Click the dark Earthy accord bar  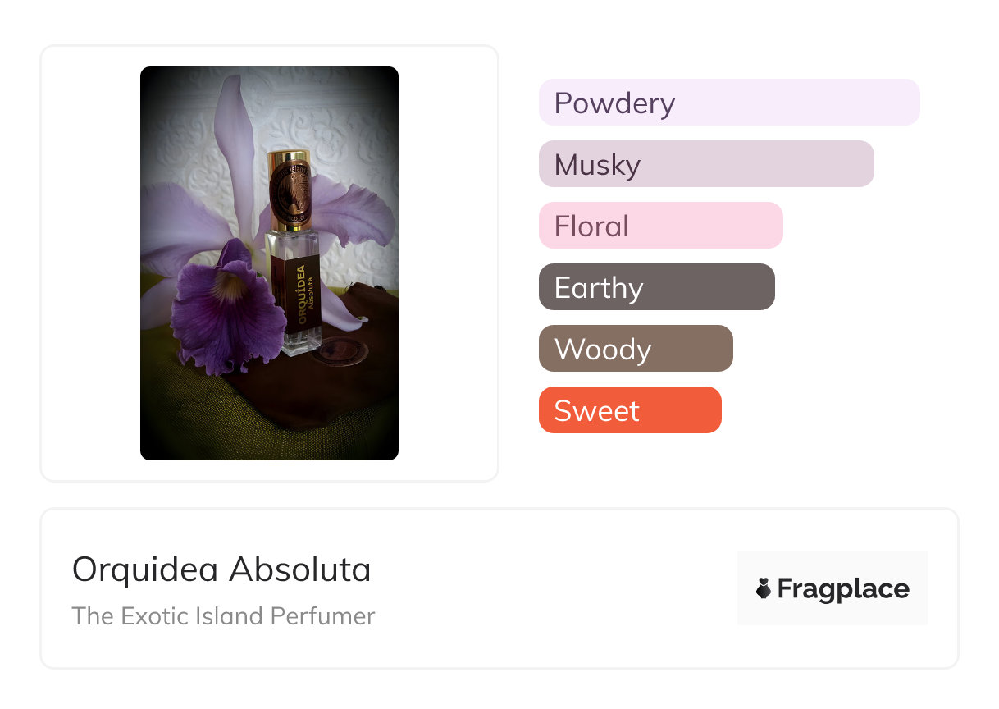click(x=656, y=287)
